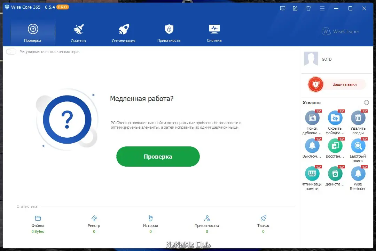The image size is (376, 251).
Task: Open Wise Reminder
Action: click(358, 174)
